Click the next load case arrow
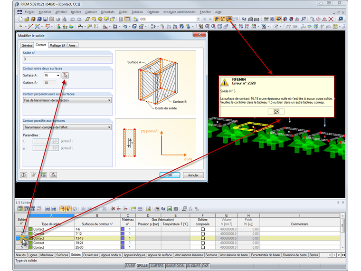 pos(210,19)
